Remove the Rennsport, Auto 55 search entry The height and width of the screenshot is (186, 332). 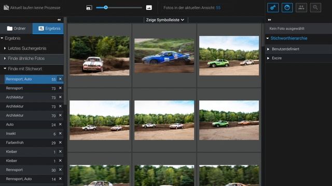click(x=60, y=79)
